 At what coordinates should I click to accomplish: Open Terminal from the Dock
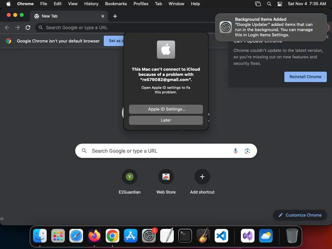coord(185,235)
